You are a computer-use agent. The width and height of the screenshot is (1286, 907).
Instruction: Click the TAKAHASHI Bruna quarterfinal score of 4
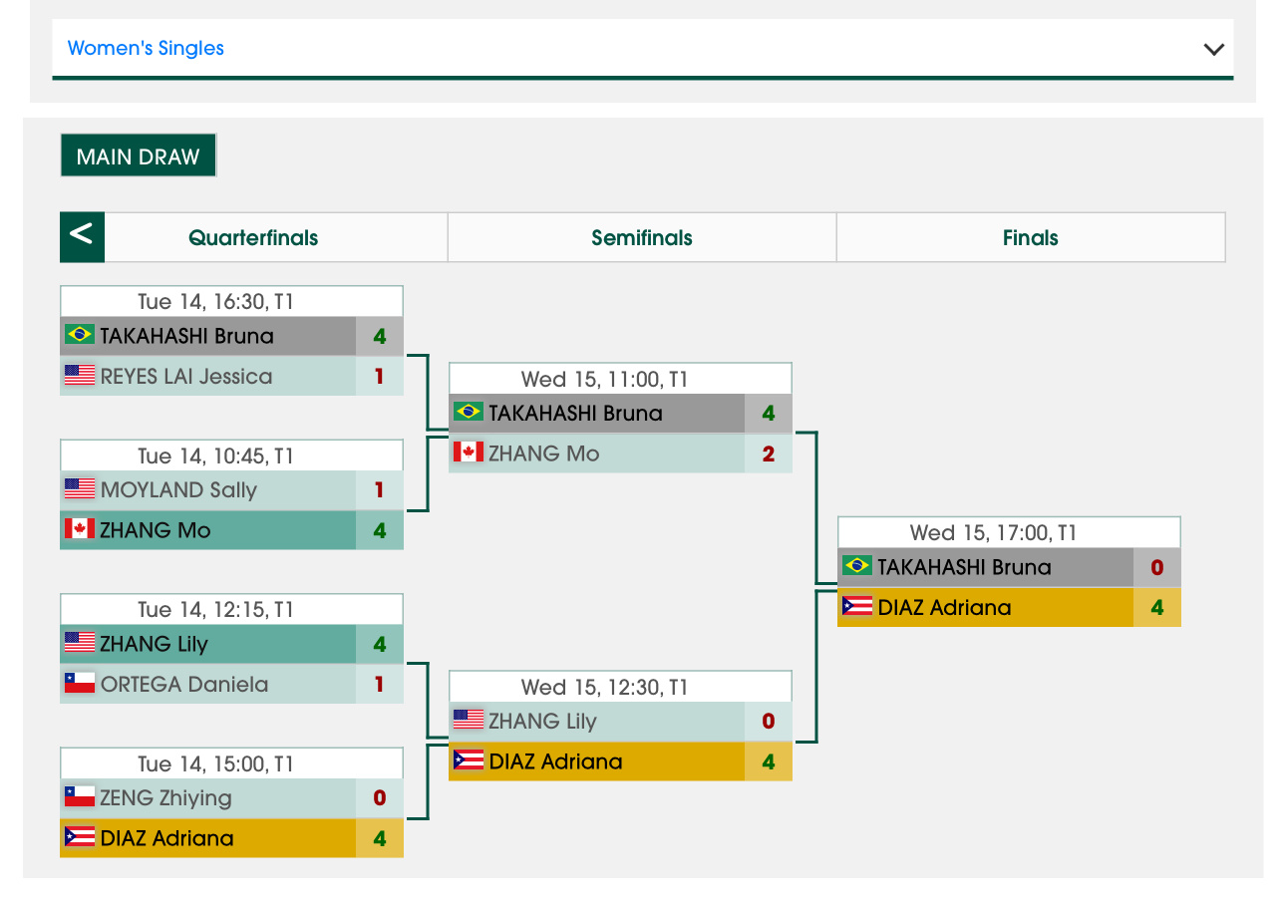(380, 336)
